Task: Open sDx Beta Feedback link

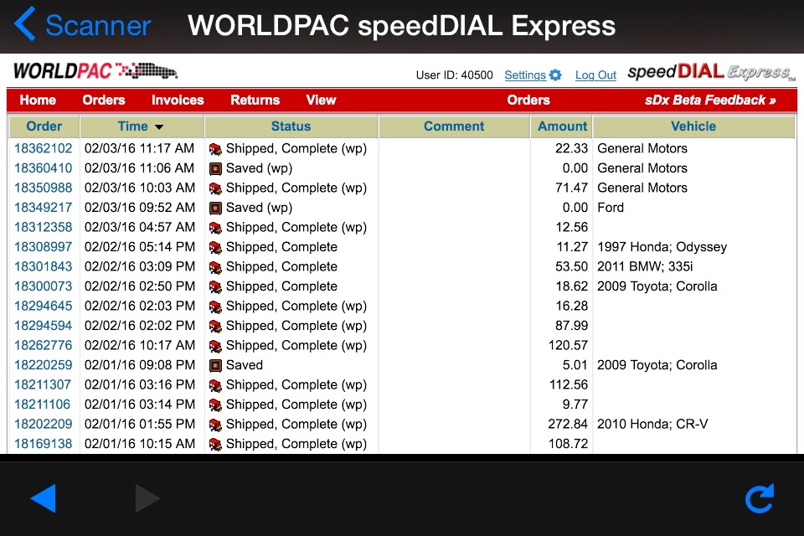Action: [x=710, y=100]
